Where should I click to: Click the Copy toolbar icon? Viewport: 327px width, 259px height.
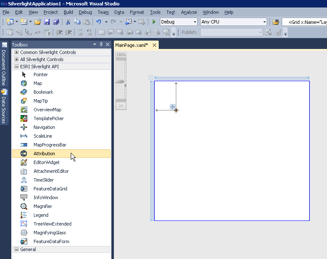tap(77, 22)
